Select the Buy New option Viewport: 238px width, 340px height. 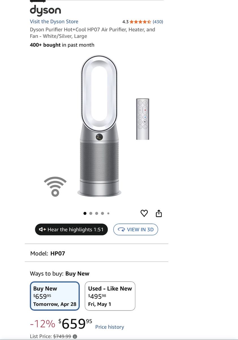point(55,296)
